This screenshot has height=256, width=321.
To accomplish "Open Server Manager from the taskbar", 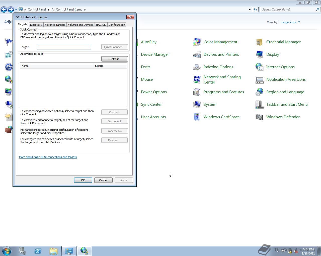I will [x=23, y=251].
